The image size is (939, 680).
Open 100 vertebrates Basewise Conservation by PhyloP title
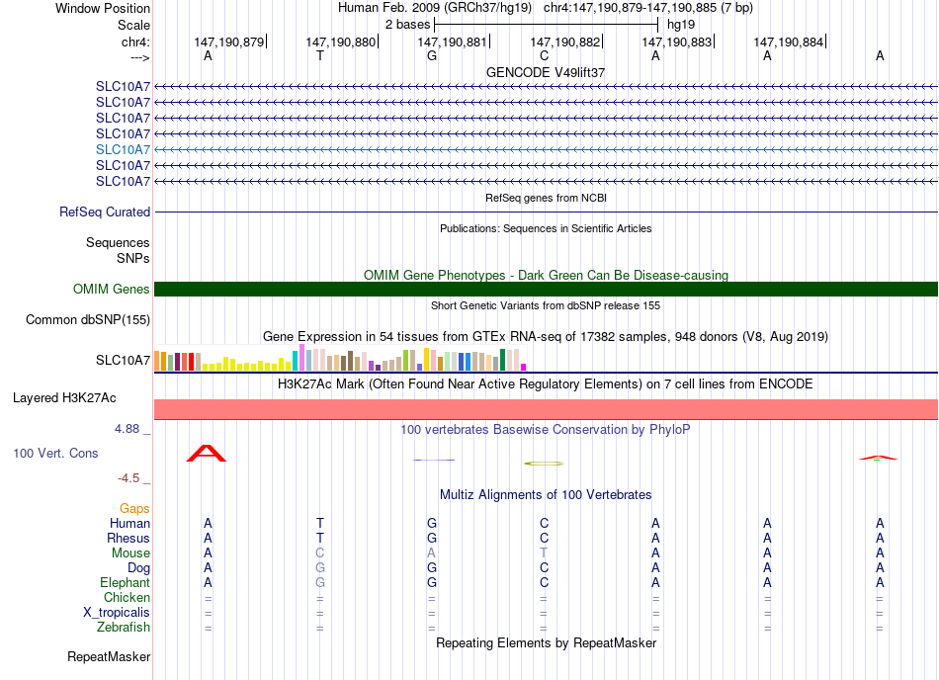click(x=546, y=429)
